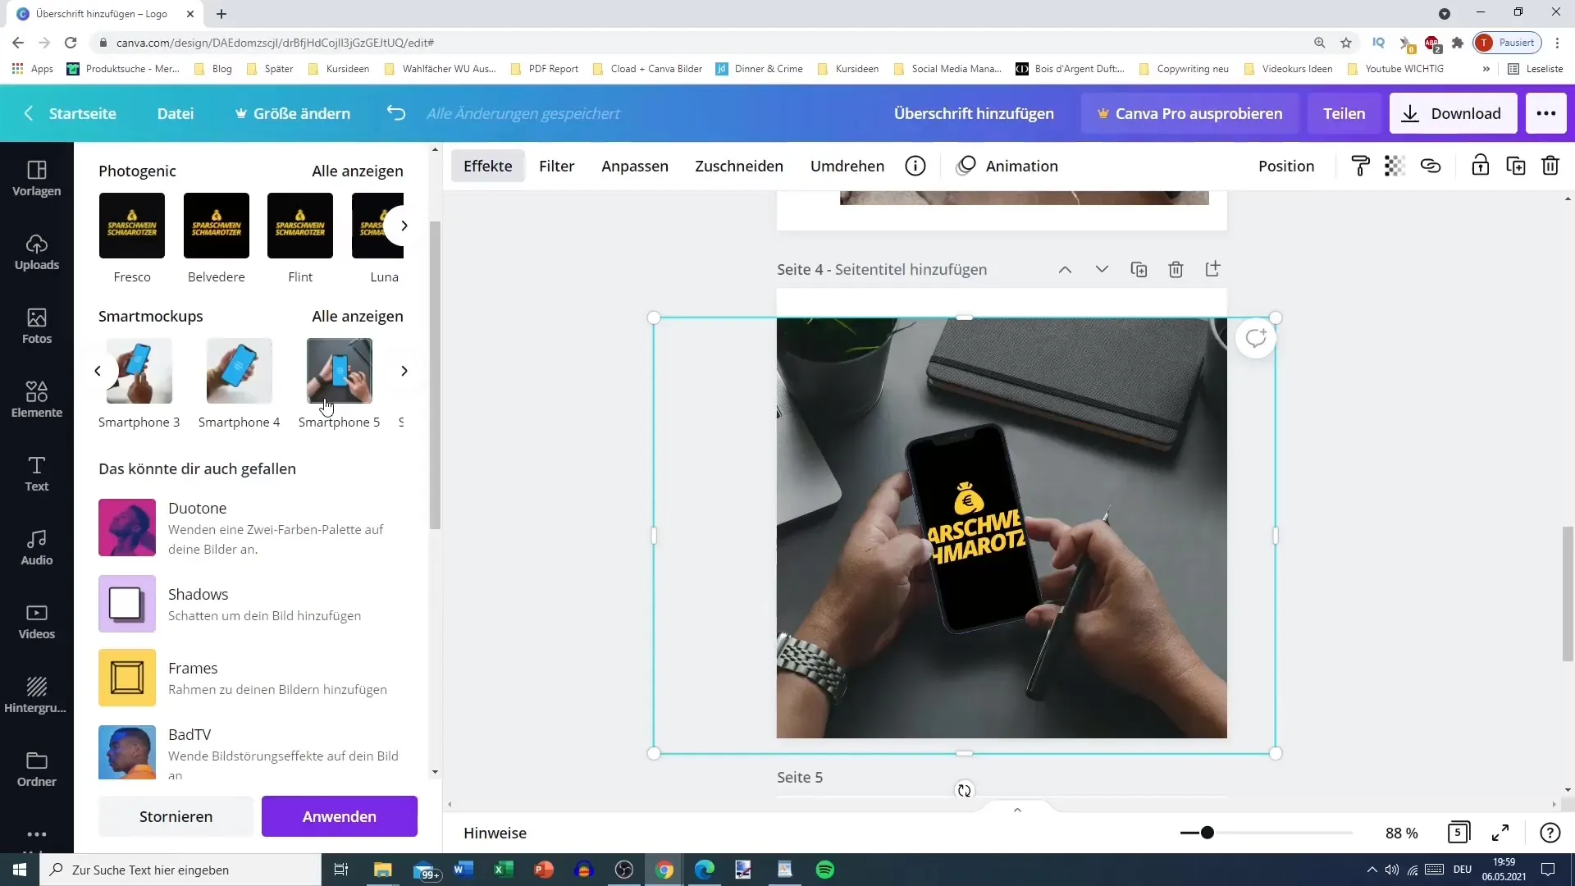Click the Anwenden button
The image size is (1575, 886).
(340, 817)
